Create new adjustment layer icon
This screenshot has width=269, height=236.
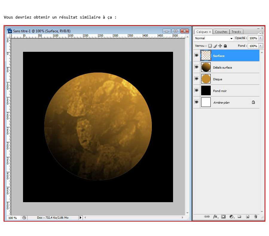click(x=231, y=217)
